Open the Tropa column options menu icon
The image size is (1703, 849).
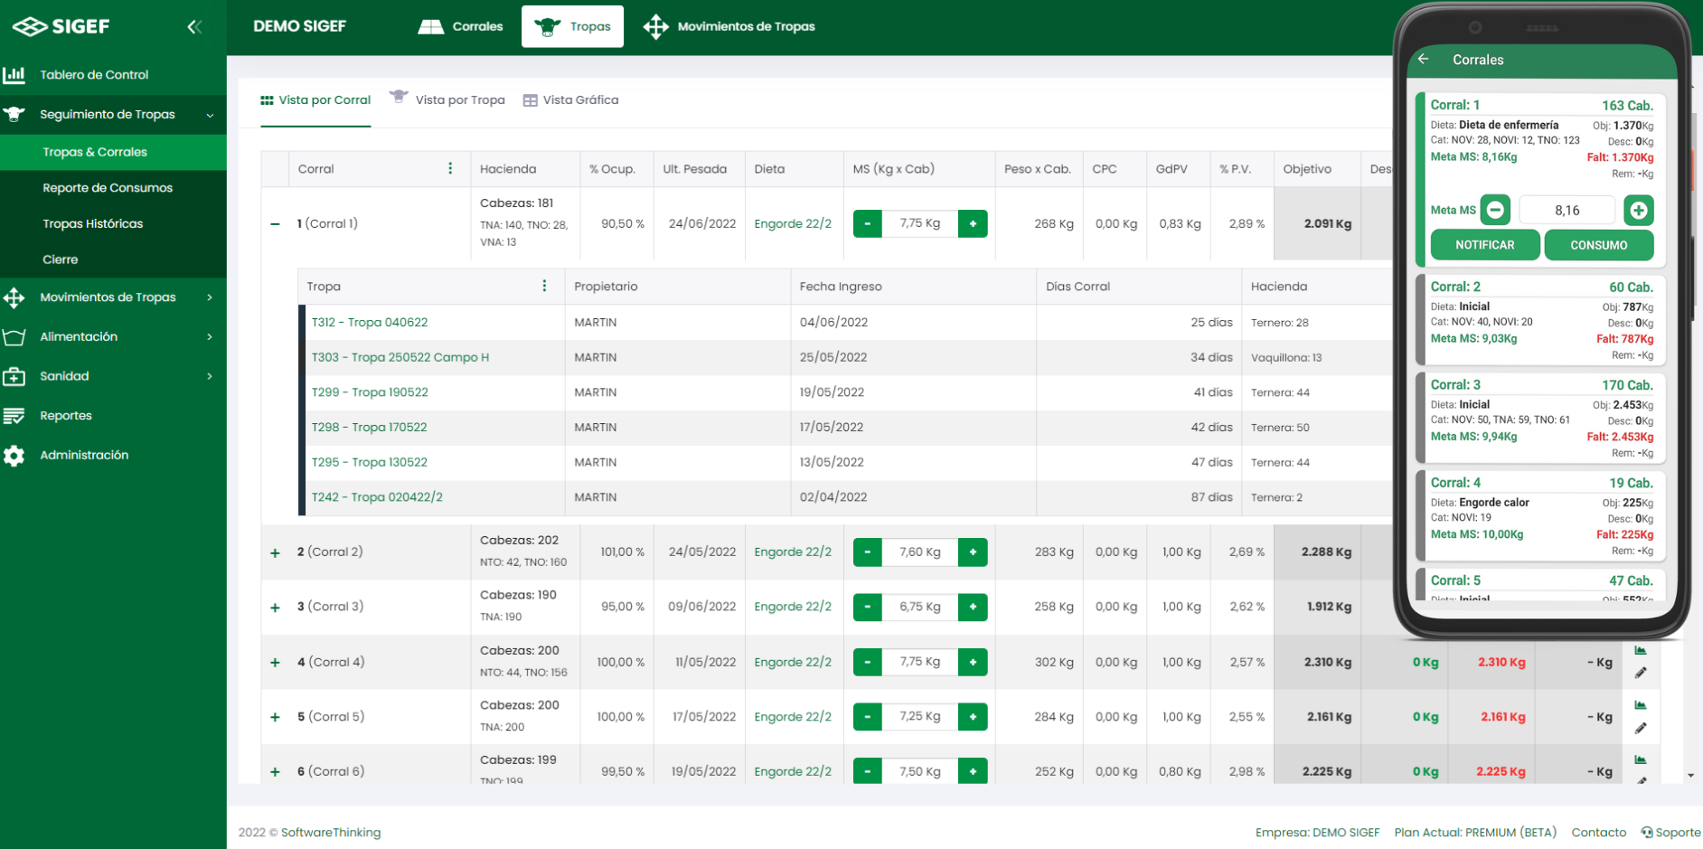(544, 286)
